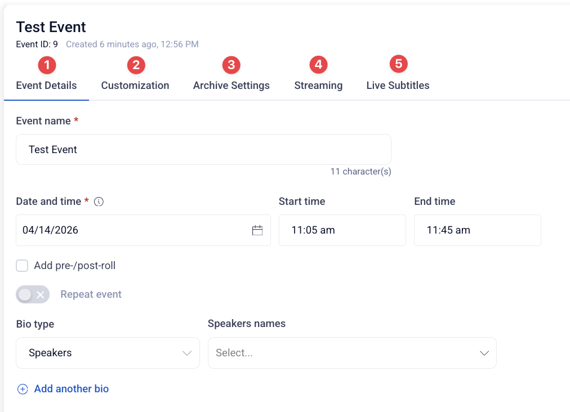Click the red number 1 badge

click(47, 65)
